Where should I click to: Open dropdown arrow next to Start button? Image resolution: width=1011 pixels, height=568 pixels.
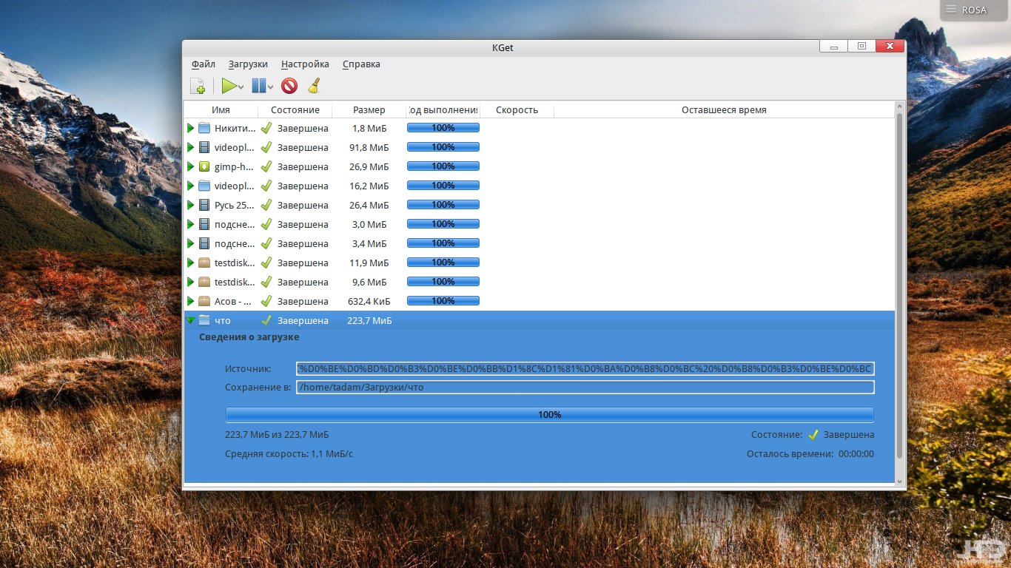pos(241,87)
